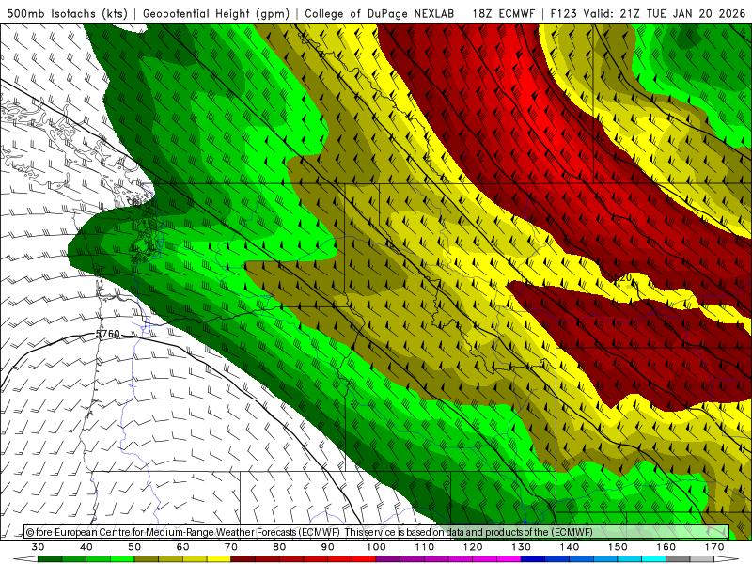
Task: Click the 100 knot legend label
Action: 377,547
